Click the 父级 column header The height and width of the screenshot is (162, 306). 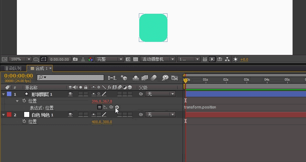(143, 88)
